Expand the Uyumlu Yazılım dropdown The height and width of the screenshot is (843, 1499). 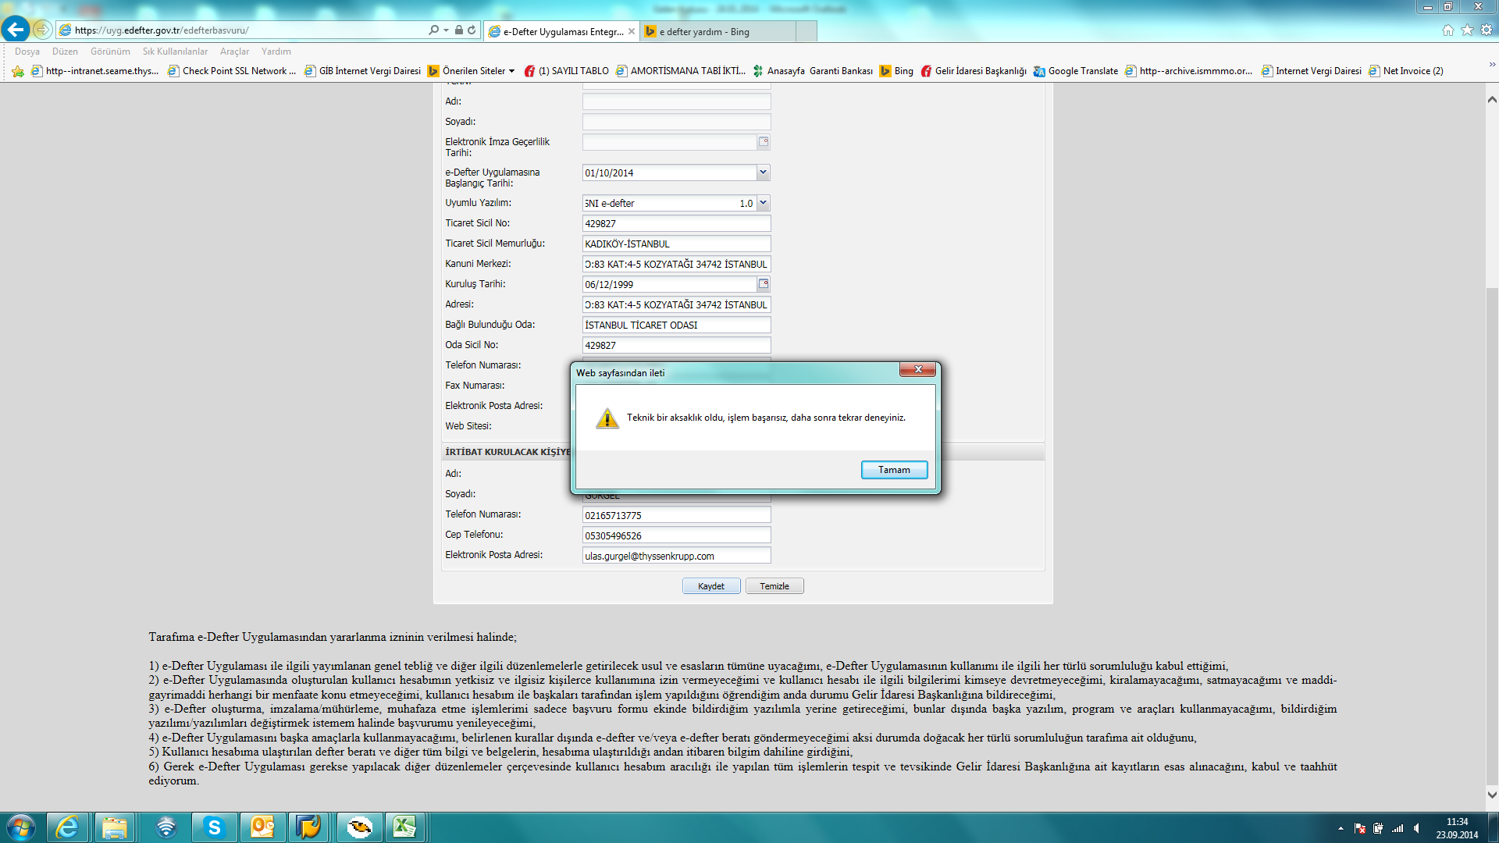coord(763,203)
